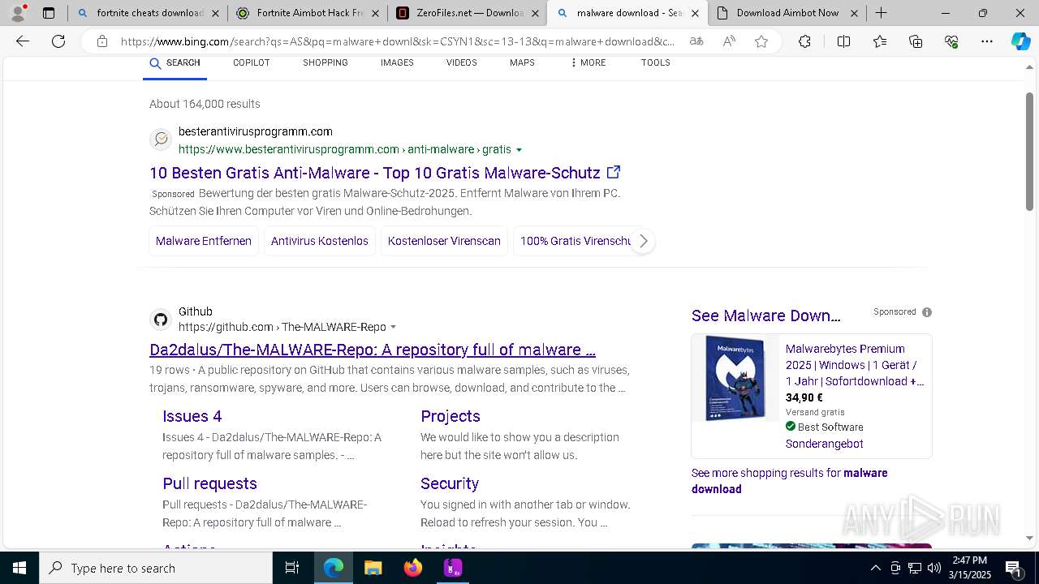Image resolution: width=1039 pixels, height=584 pixels.
Task: Open Task View on taskbar
Action: (x=292, y=568)
